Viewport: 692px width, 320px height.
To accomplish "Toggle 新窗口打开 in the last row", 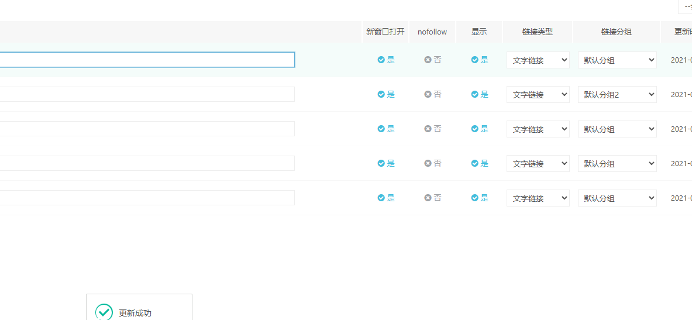I will click(x=386, y=198).
